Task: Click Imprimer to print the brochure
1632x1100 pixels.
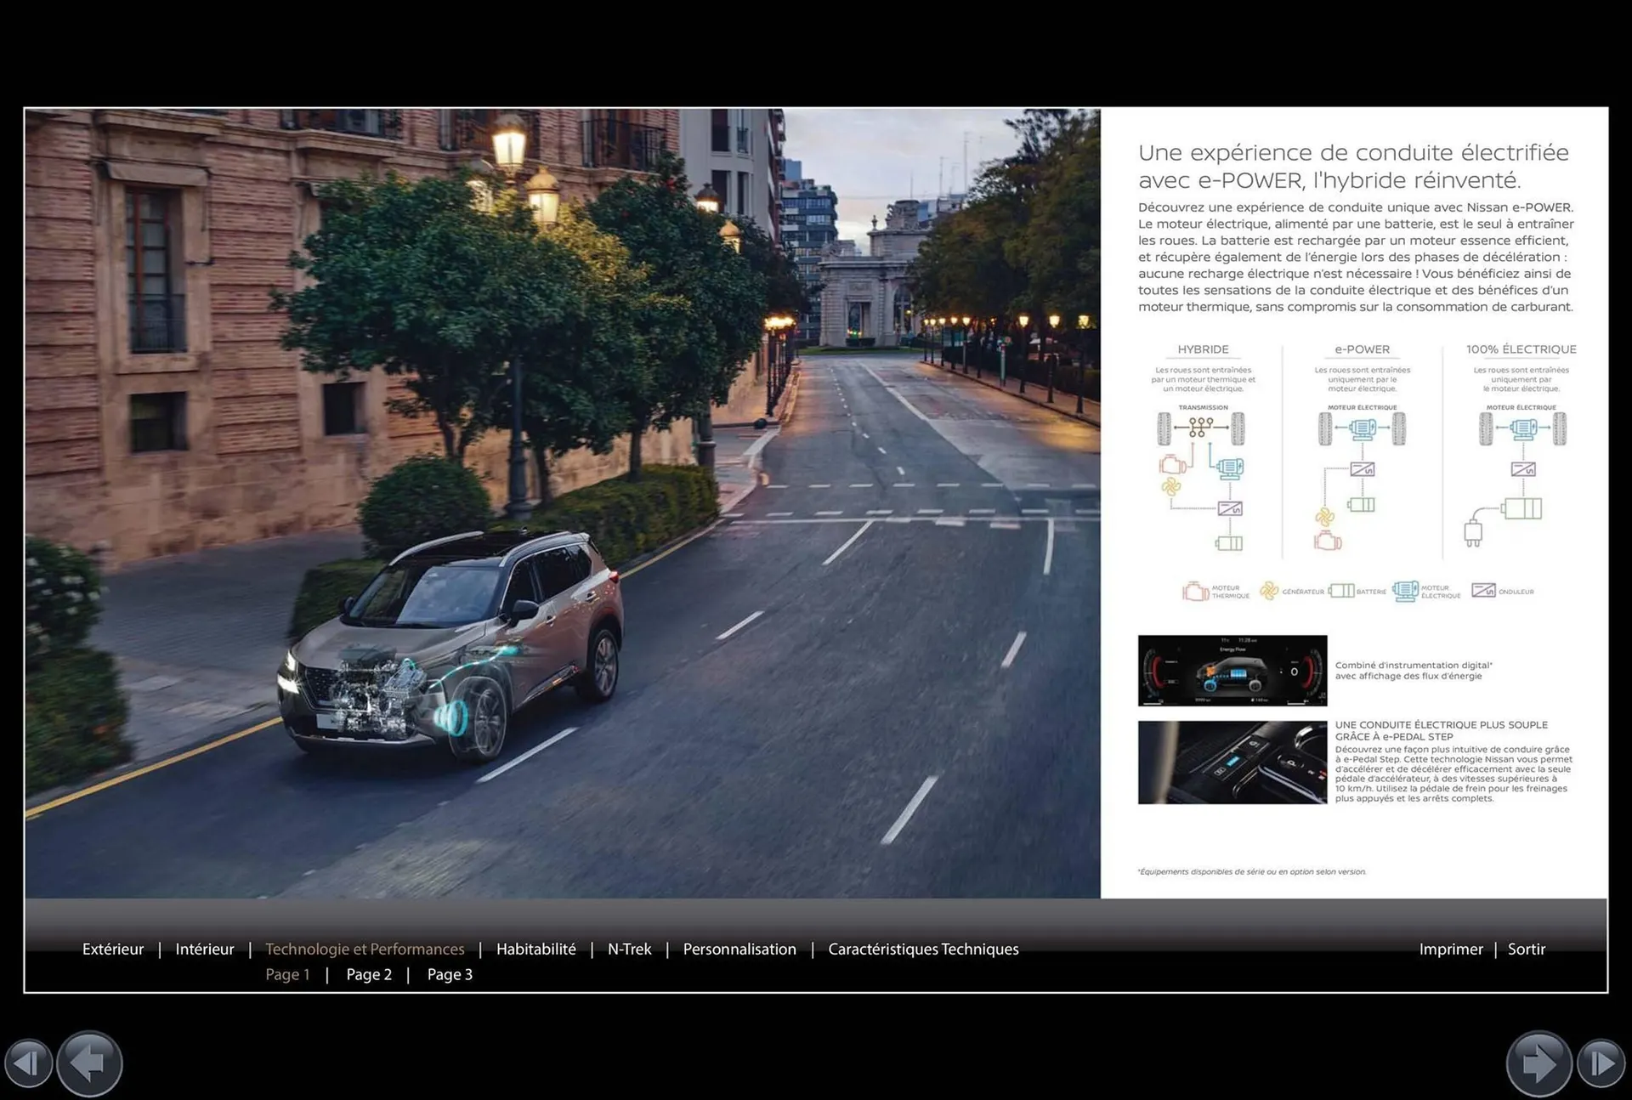Action: pos(1451,949)
